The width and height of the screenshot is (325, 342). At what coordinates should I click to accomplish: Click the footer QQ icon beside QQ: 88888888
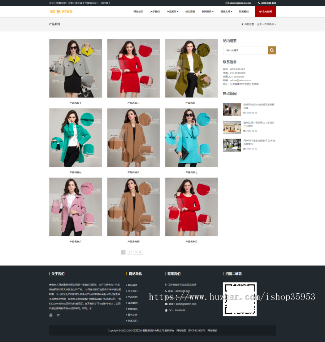coord(166,310)
